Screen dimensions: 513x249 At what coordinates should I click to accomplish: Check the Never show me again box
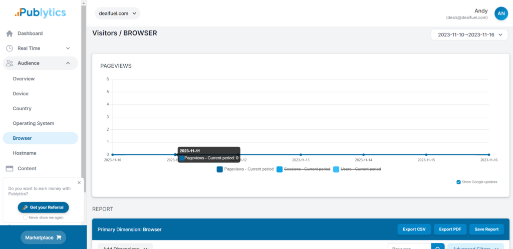[x=26, y=218]
